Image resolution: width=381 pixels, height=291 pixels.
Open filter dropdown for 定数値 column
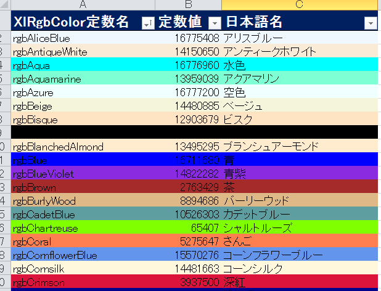(215, 23)
